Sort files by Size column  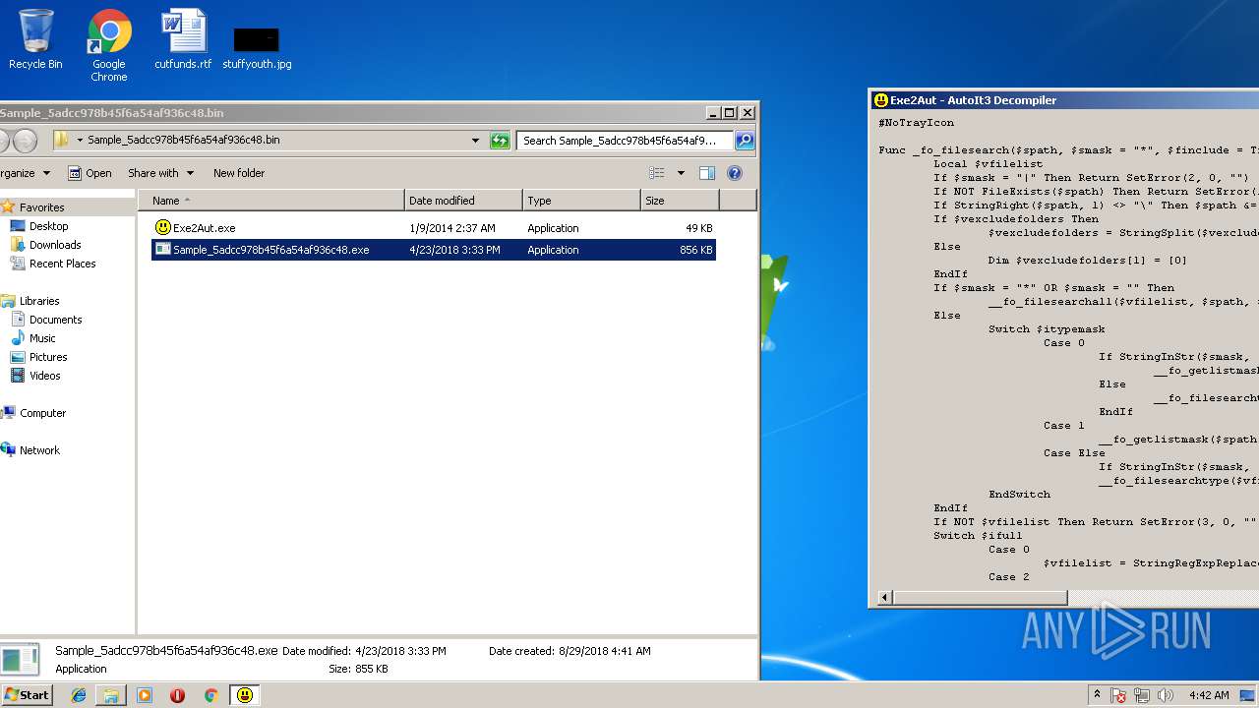point(680,201)
